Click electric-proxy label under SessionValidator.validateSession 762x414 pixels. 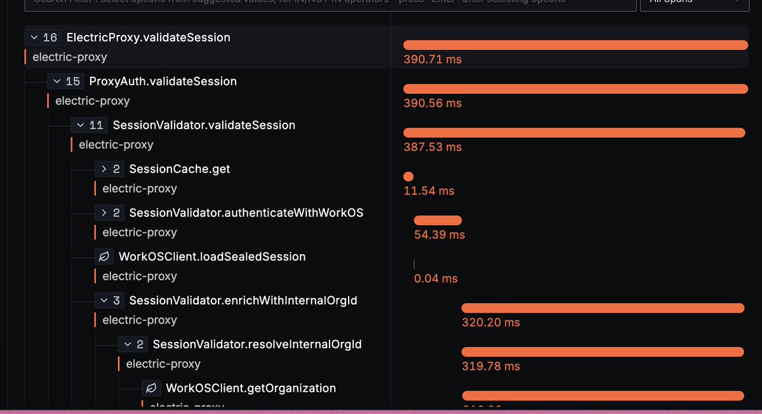[x=116, y=145]
